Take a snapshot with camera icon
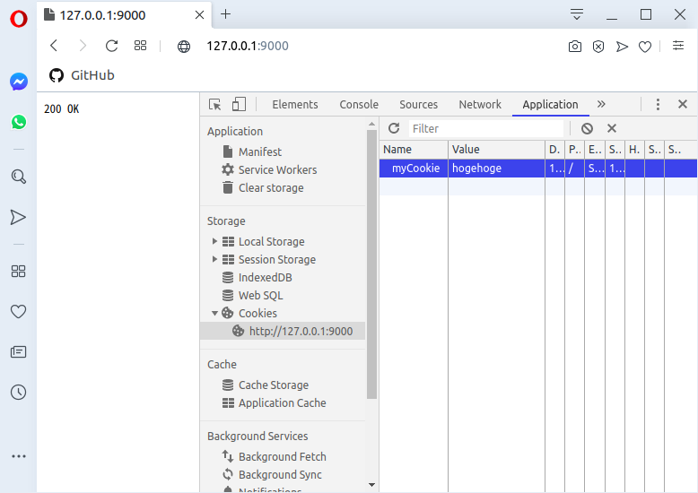The width and height of the screenshot is (698, 493). tap(575, 47)
